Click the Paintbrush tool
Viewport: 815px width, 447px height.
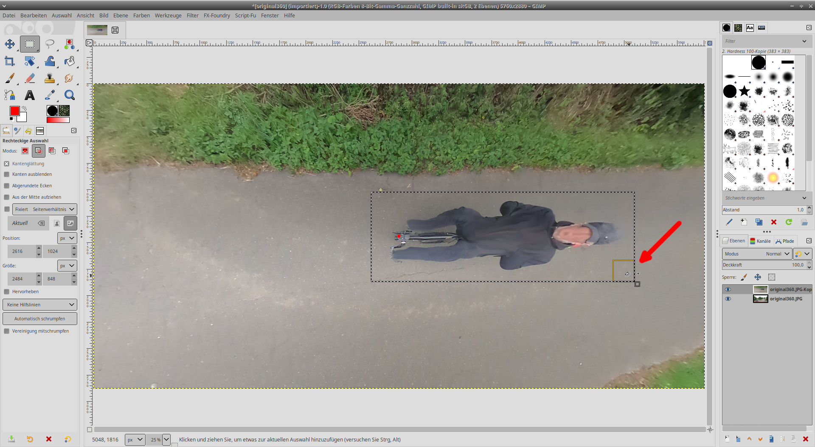click(x=10, y=78)
